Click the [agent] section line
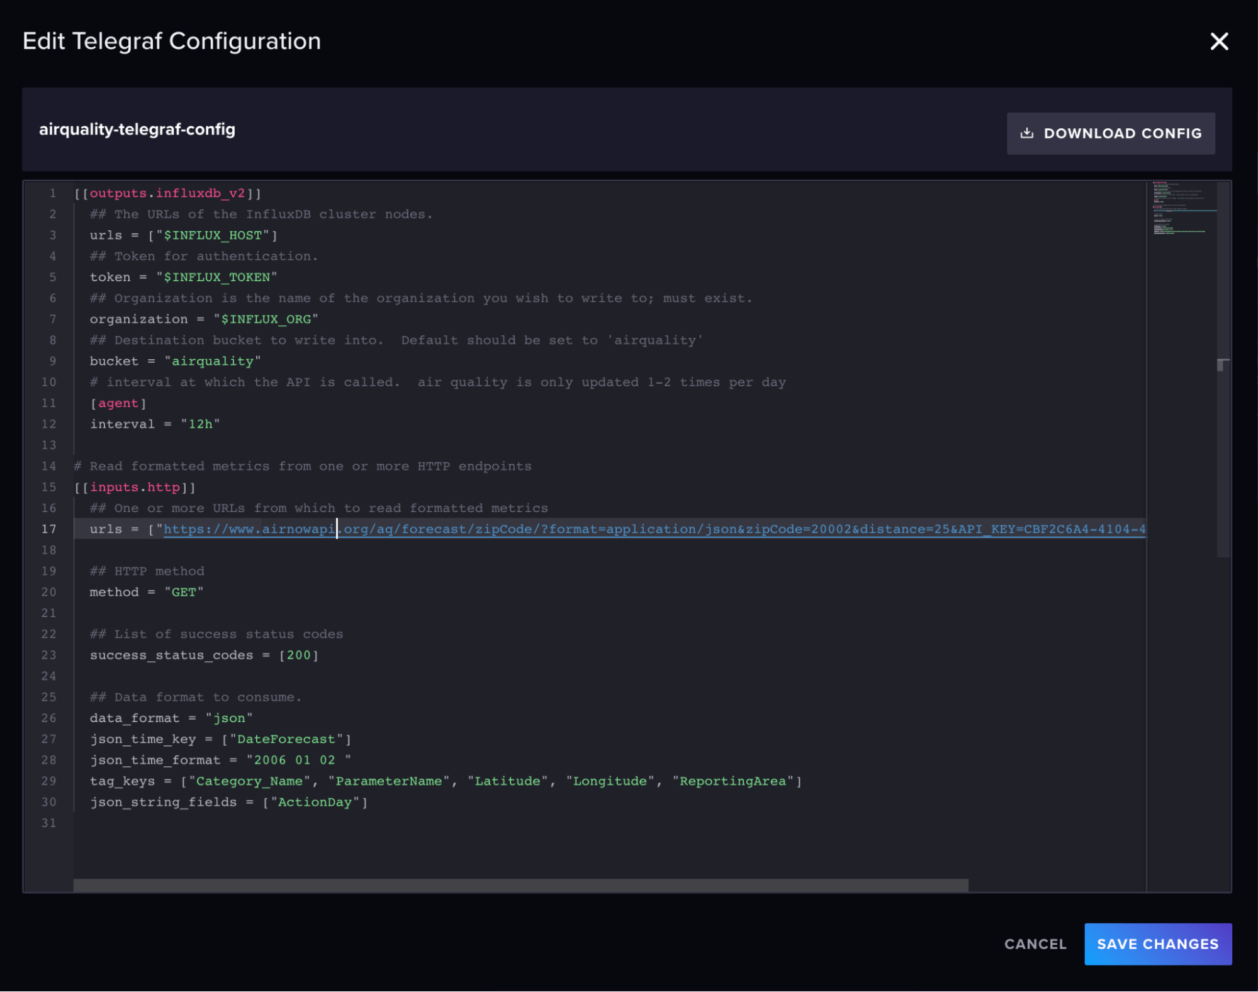 [x=118, y=403]
